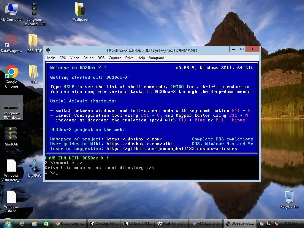Open the Help menu
Screen dimensions: 304x228
(141, 58)
